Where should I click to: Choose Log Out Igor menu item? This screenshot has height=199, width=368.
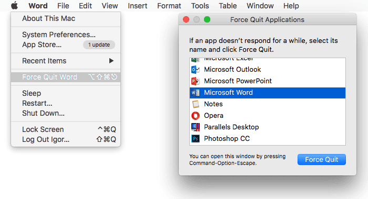click(66, 139)
